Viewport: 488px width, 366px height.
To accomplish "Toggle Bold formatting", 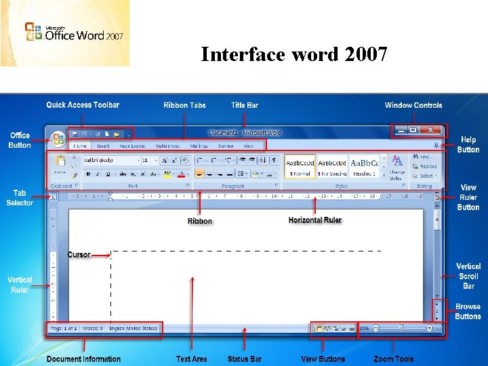I will point(88,174).
